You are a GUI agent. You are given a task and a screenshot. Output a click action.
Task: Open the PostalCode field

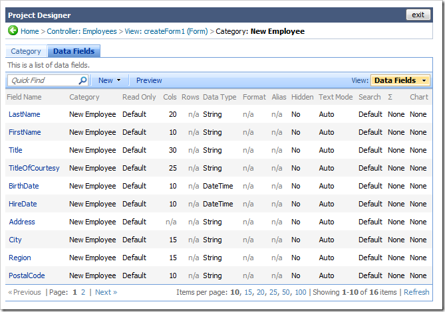point(27,275)
